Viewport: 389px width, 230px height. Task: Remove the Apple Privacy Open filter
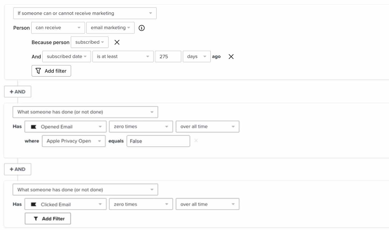click(196, 141)
